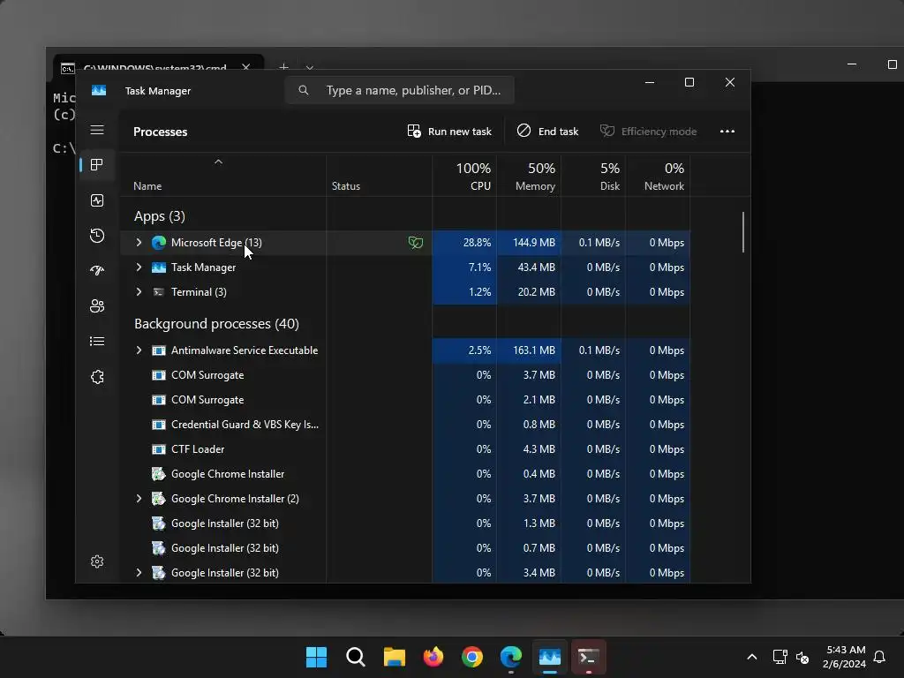
Task: Open taskbar Search
Action: pos(356,657)
